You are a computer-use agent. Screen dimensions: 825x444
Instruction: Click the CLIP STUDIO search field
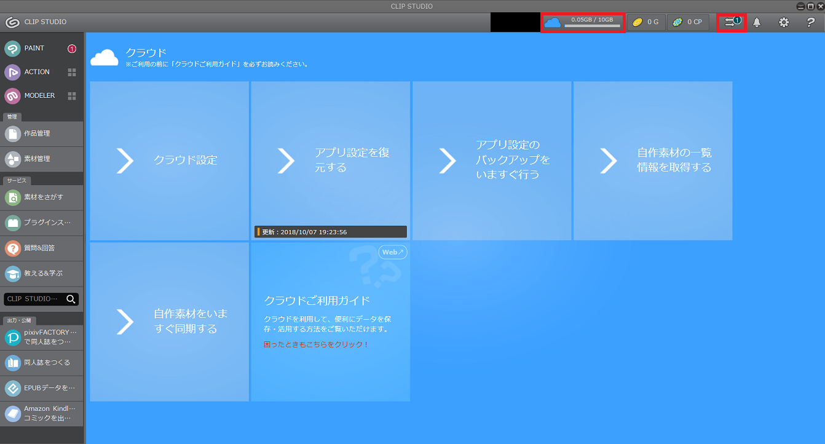34,299
